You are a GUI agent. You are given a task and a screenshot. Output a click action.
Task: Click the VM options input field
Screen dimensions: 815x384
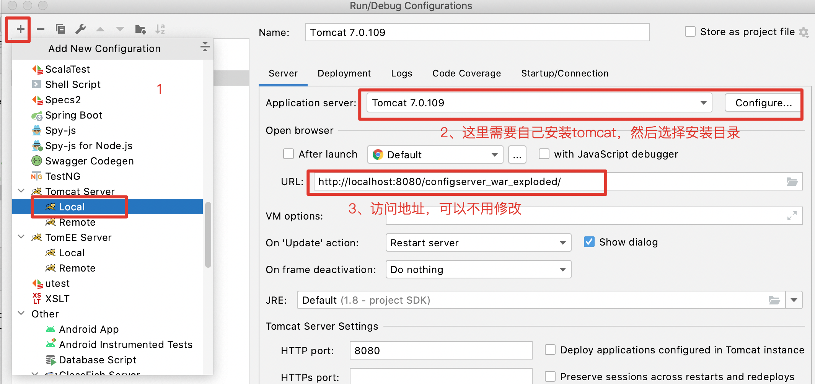click(x=594, y=216)
